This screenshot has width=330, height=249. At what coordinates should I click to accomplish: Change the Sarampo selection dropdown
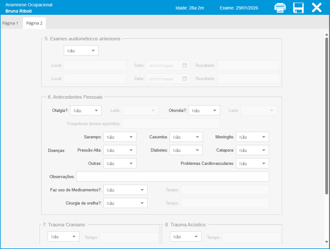(120, 137)
